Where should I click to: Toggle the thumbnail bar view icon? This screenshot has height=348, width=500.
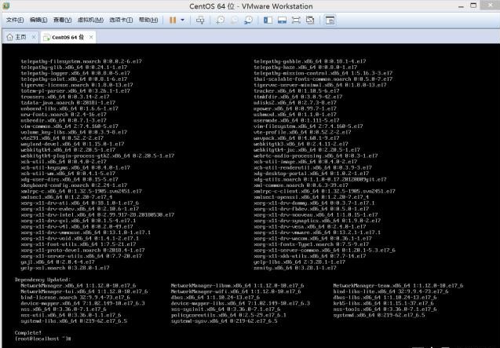(x=280, y=20)
